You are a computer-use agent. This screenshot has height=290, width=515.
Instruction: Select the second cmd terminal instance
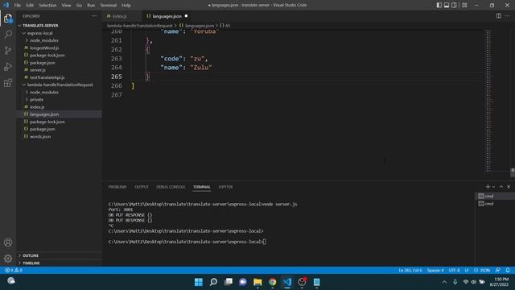pyautogui.click(x=494, y=204)
